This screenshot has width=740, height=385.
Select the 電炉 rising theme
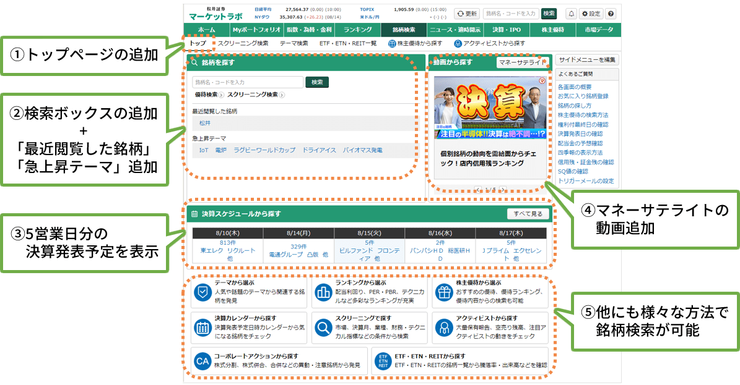(221, 150)
